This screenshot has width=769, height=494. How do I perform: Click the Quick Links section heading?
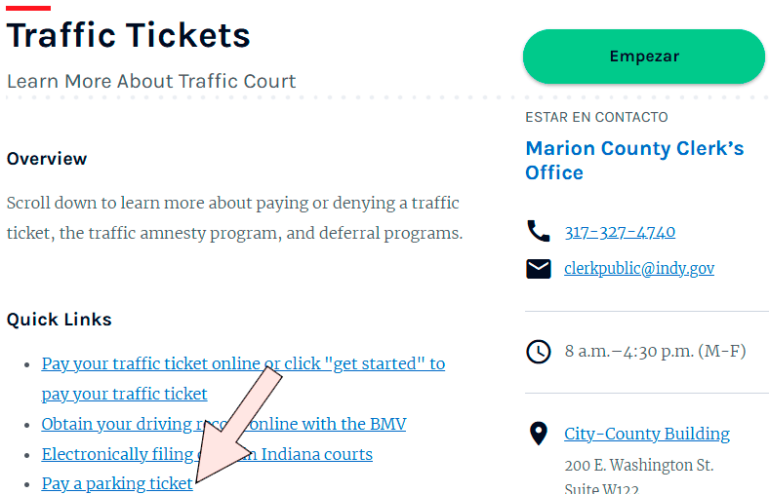[x=60, y=320]
